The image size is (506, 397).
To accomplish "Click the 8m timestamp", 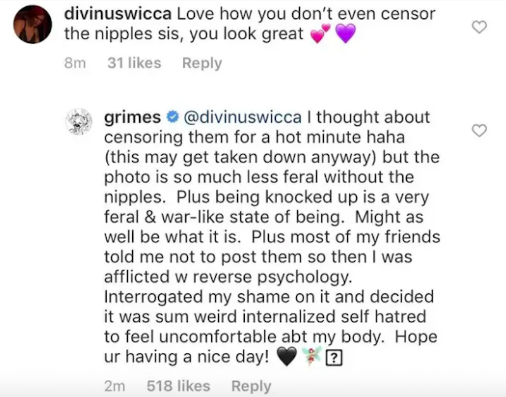I will [x=75, y=63].
